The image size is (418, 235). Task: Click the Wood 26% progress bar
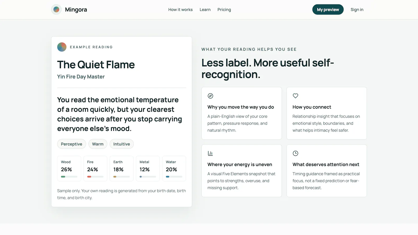[x=69, y=177]
